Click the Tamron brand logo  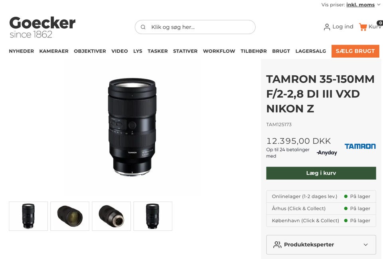coord(360,146)
